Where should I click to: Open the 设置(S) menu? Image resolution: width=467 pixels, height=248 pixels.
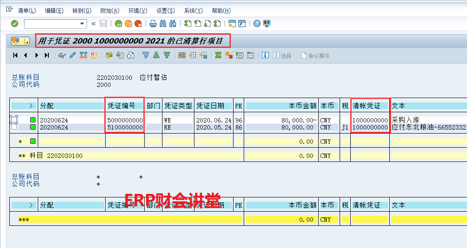pyautogui.click(x=165, y=10)
